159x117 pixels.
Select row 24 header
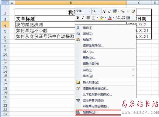(x=5, y=114)
